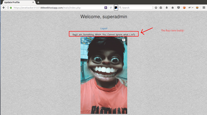
Task: Open the downloads arrow icon
Action: [167, 8]
